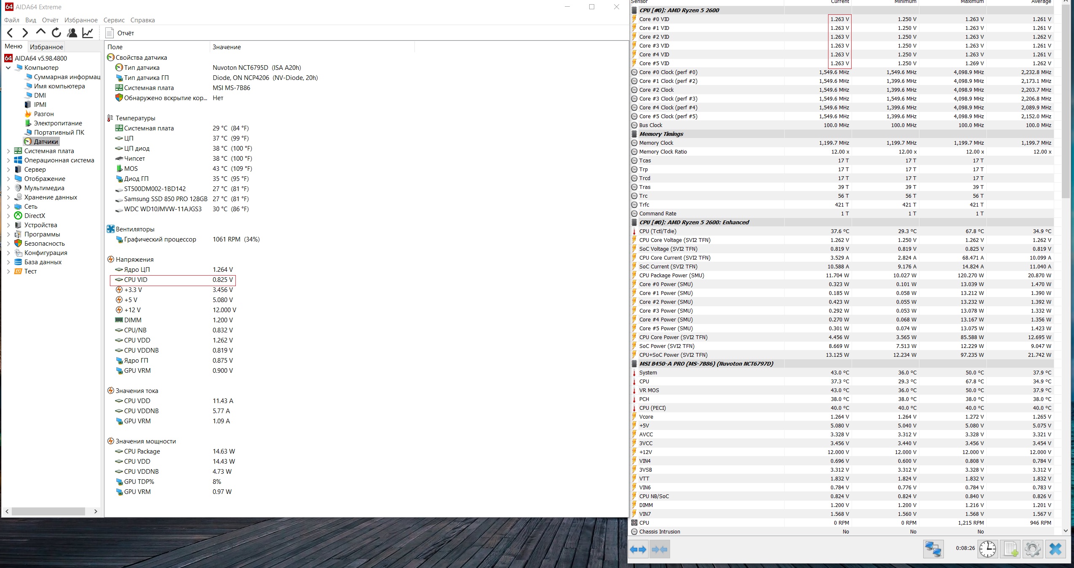Image resolution: width=1074 pixels, height=568 pixels.
Task: Click the Refresh icon in AIDA64 toolbar
Action: point(56,33)
